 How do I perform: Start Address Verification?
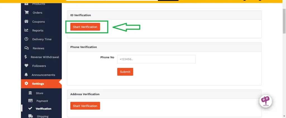coord(85,106)
